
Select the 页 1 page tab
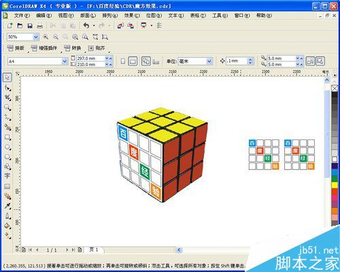coord(94,250)
